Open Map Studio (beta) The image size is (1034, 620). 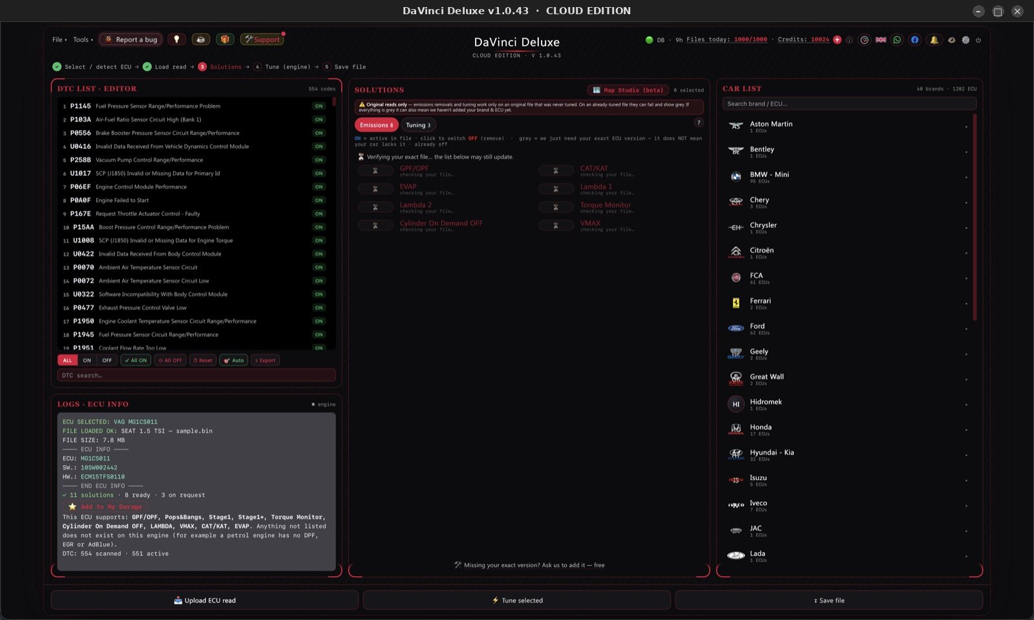[x=628, y=90]
